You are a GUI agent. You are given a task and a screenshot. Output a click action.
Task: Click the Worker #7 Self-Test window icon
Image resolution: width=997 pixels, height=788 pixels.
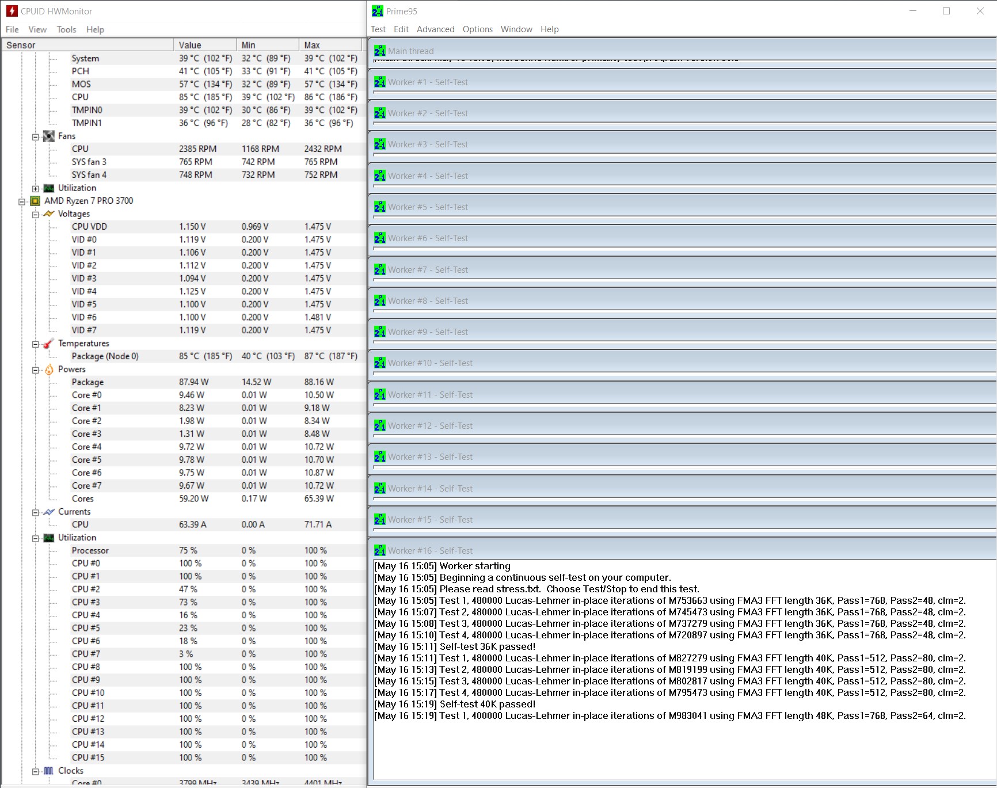(x=380, y=269)
